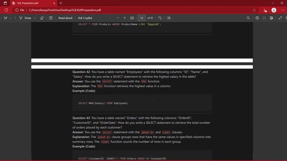Toggle the side-by-side page view icon

(51, 18)
